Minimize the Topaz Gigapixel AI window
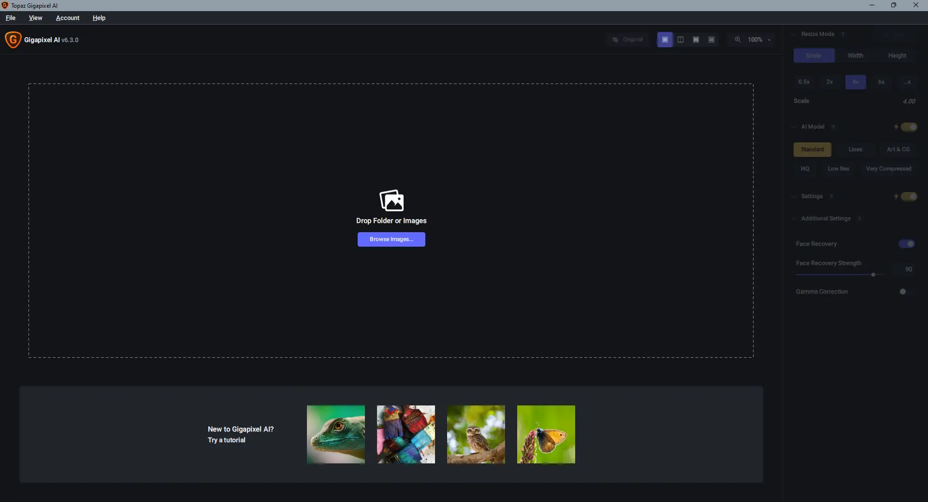Screen dimensions: 928x502 click(x=872, y=5)
